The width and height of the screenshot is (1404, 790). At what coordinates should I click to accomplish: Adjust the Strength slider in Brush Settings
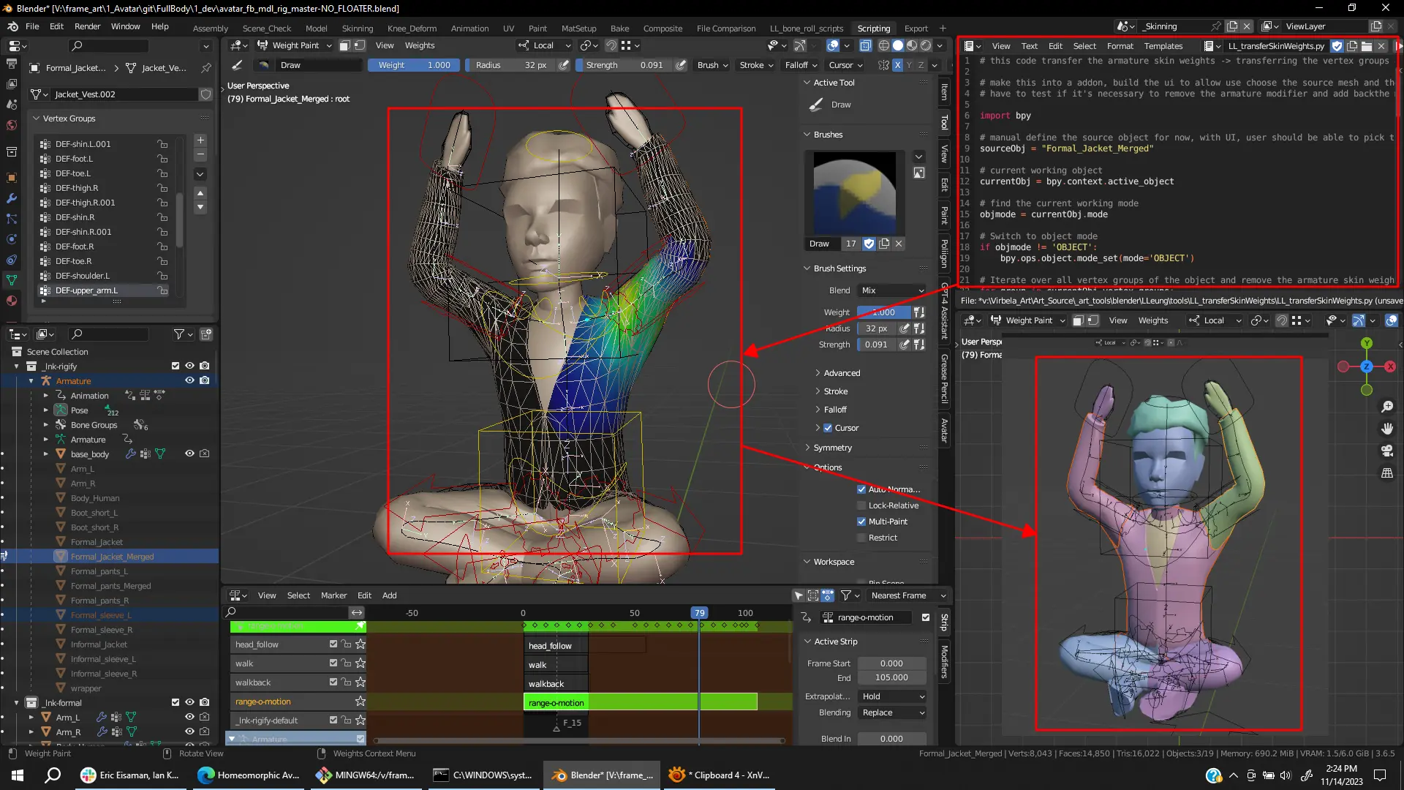(876, 345)
